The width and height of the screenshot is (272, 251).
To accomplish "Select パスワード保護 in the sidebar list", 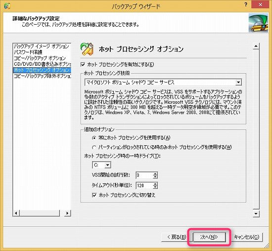I will (28, 52).
